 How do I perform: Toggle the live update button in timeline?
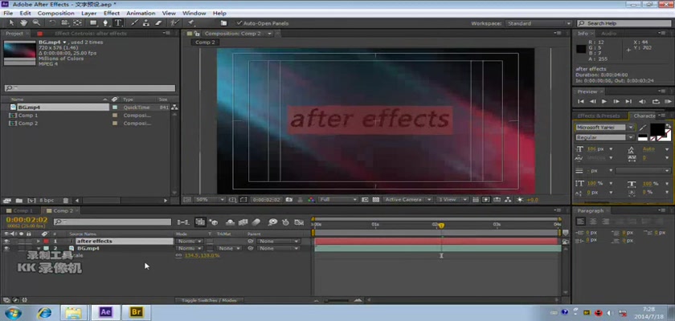click(x=200, y=222)
